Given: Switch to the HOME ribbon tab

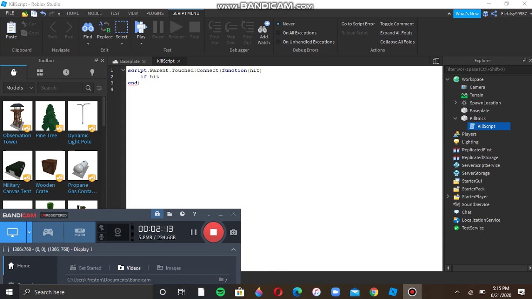Looking at the screenshot, I should click(73, 13).
